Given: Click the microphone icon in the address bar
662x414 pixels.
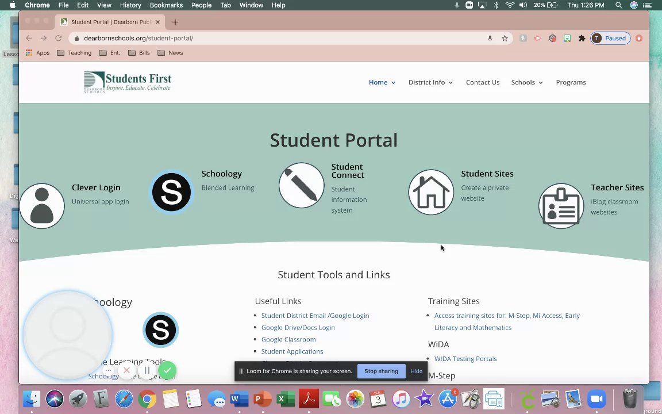Looking at the screenshot, I should 490,39.
